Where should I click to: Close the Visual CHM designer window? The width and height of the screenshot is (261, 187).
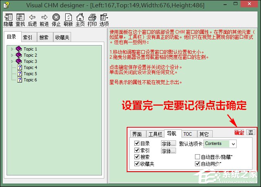click(249, 3)
